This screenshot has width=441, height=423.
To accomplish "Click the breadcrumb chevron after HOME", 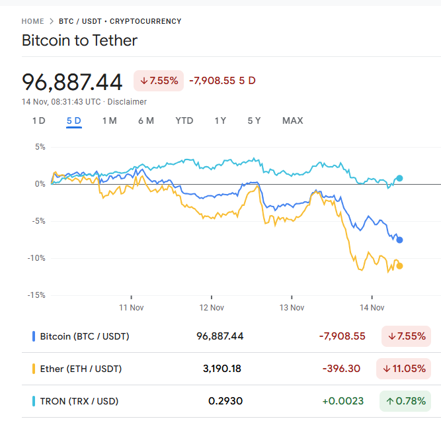I will [x=52, y=21].
